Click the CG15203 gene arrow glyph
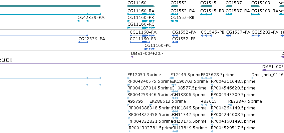 click(256, 6)
